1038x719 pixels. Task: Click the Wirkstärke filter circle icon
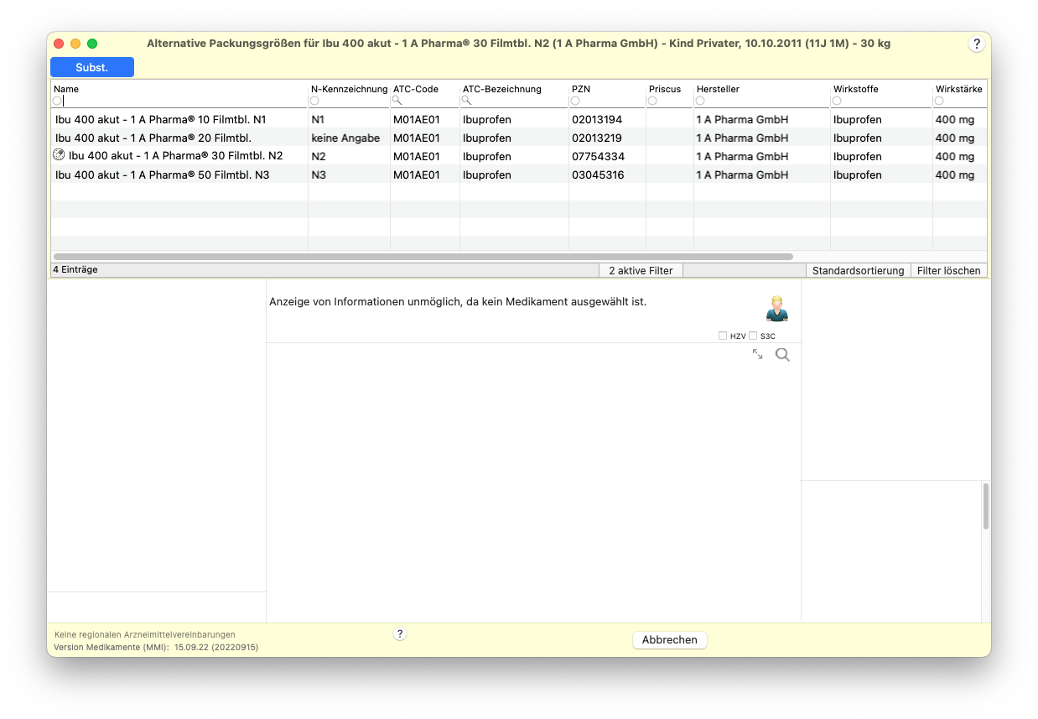(x=939, y=101)
